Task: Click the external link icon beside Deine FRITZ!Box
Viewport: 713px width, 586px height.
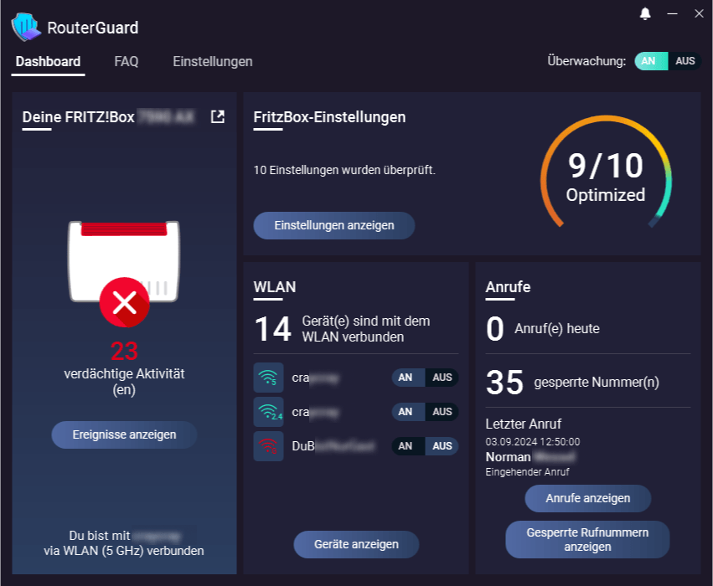Action: [x=216, y=116]
